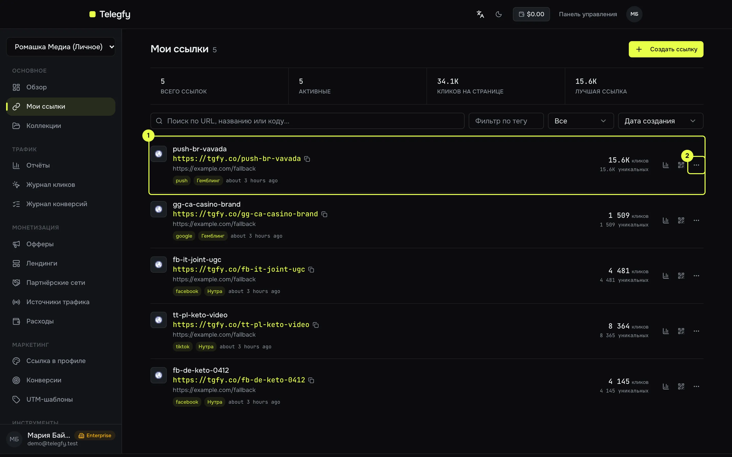This screenshot has height=457, width=732.
Task: Copy the fb-it-joint-ugc short link
Action: pos(311,270)
